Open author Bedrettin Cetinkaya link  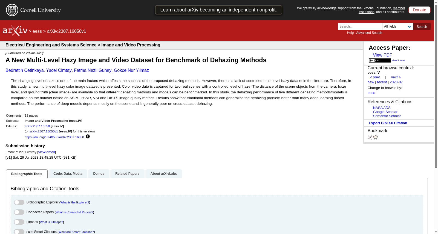[x=24, y=70]
